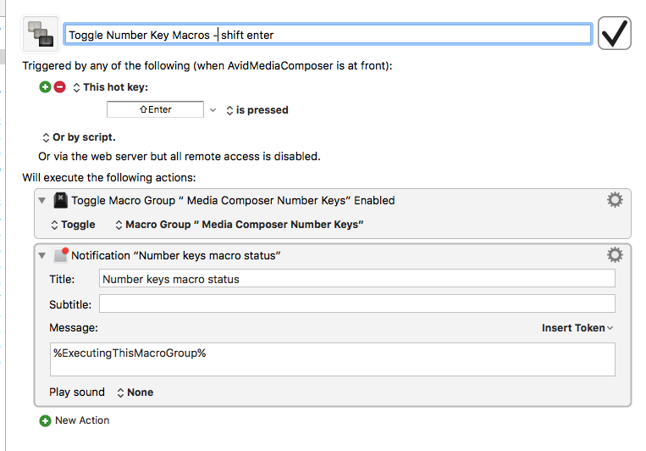Viewport: 646px width, 451px height.
Task: Click the Toggle Macro Group action icon
Action: pos(60,201)
